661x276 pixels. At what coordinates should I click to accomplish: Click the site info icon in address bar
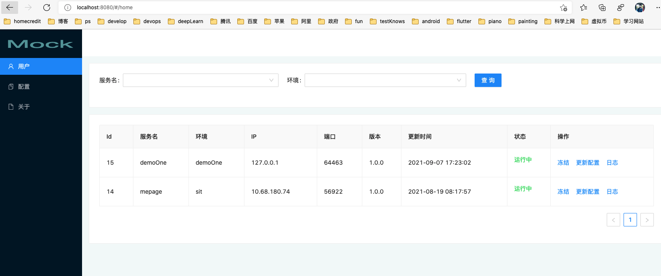click(68, 8)
